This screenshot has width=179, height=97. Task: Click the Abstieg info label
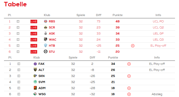[x=157, y=94]
